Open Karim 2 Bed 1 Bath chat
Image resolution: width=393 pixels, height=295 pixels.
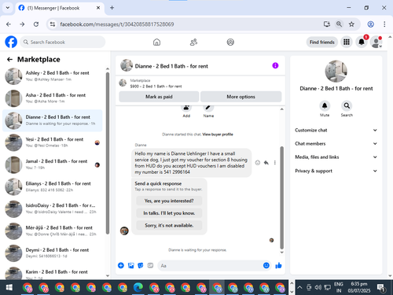coord(53,273)
